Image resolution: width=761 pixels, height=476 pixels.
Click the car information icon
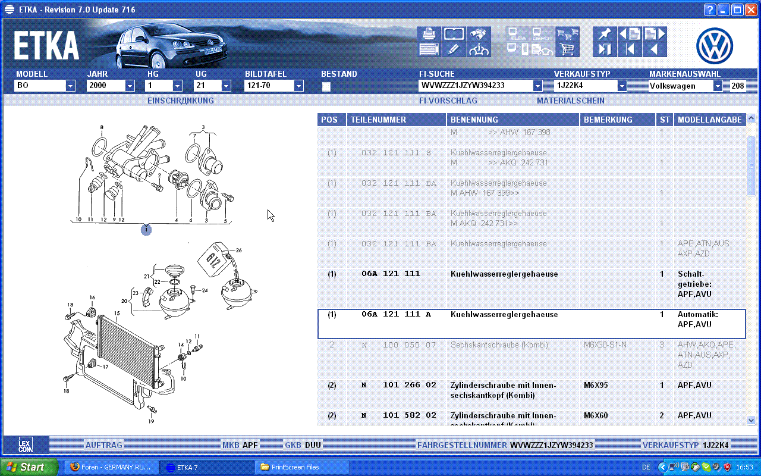click(479, 50)
